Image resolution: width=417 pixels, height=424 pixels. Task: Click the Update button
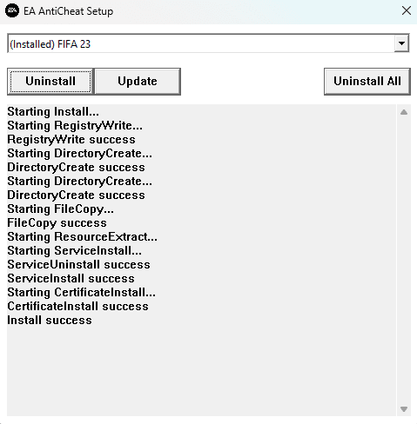[138, 82]
